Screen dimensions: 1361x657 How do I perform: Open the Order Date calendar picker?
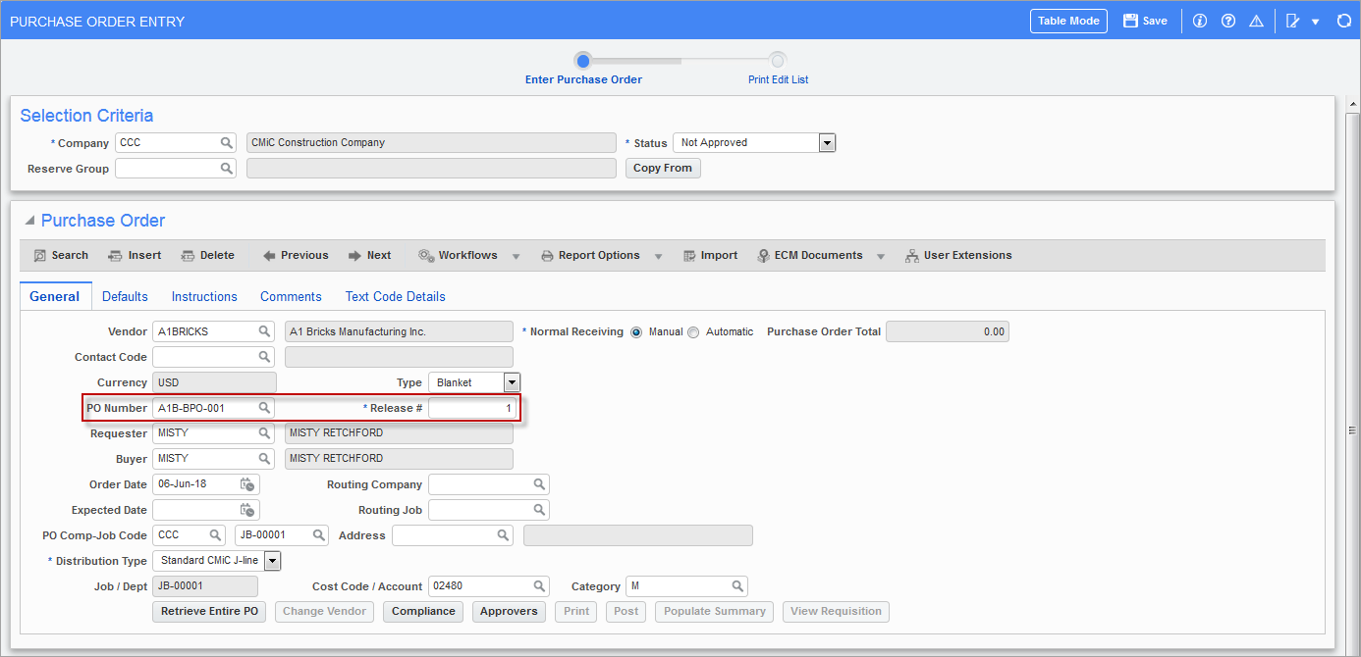(x=247, y=484)
